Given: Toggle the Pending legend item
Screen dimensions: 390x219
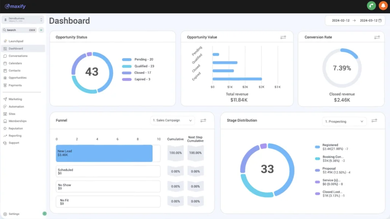Looking at the screenshot, I should [x=137, y=59].
